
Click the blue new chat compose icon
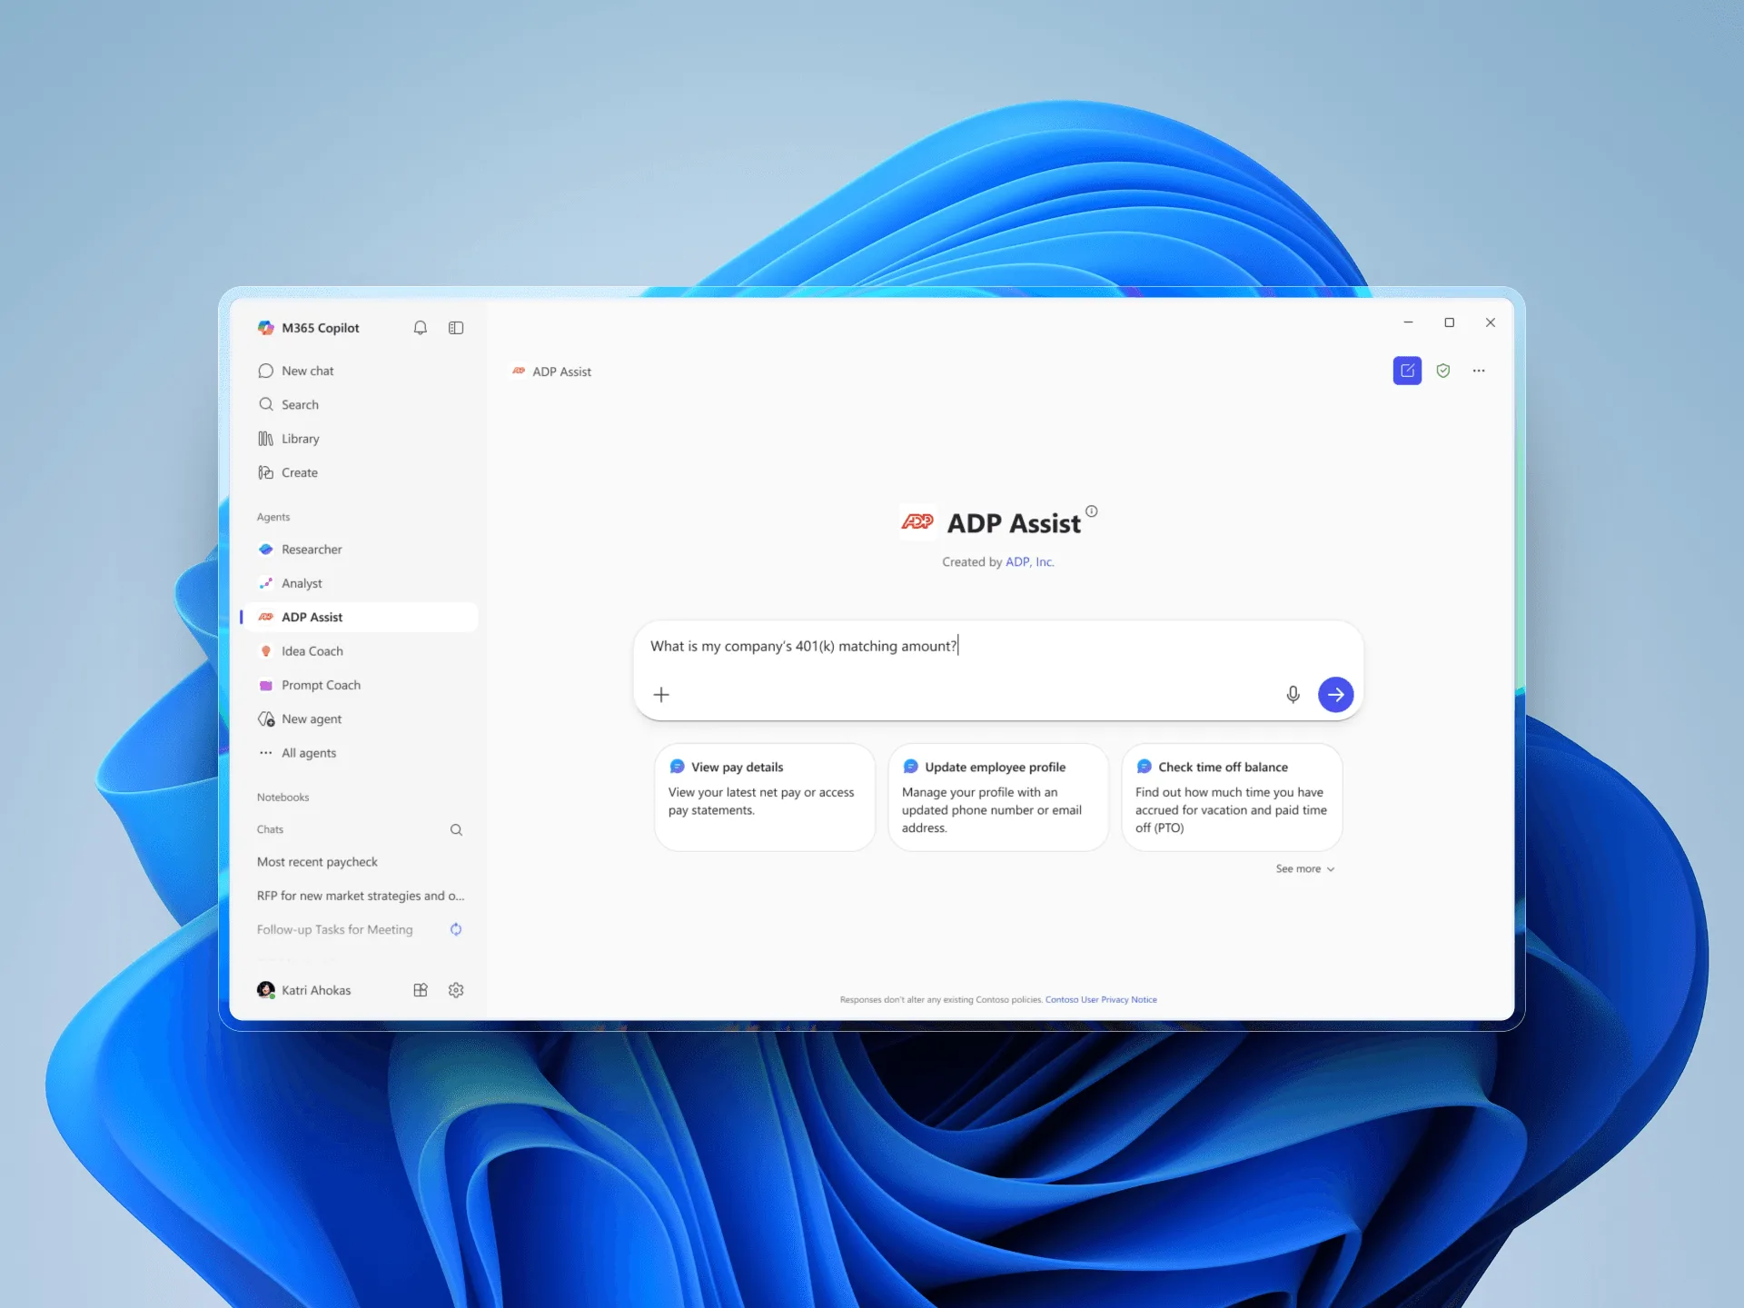1407,371
